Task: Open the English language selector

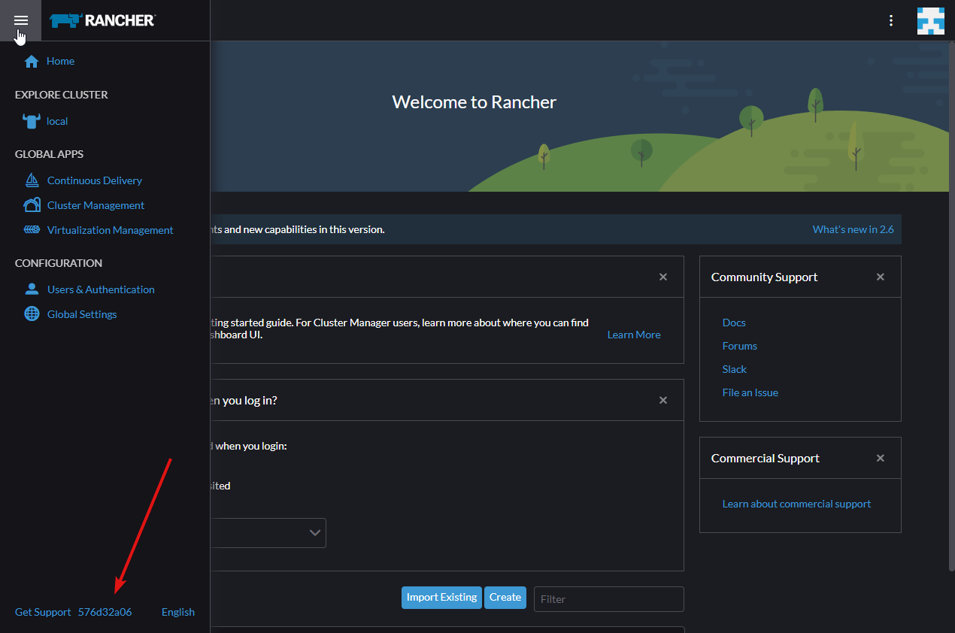Action: (x=178, y=612)
